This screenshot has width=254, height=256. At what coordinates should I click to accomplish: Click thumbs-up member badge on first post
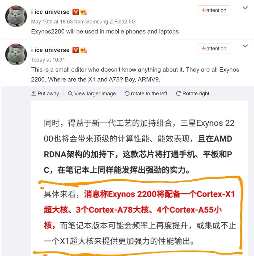(x=83, y=12)
